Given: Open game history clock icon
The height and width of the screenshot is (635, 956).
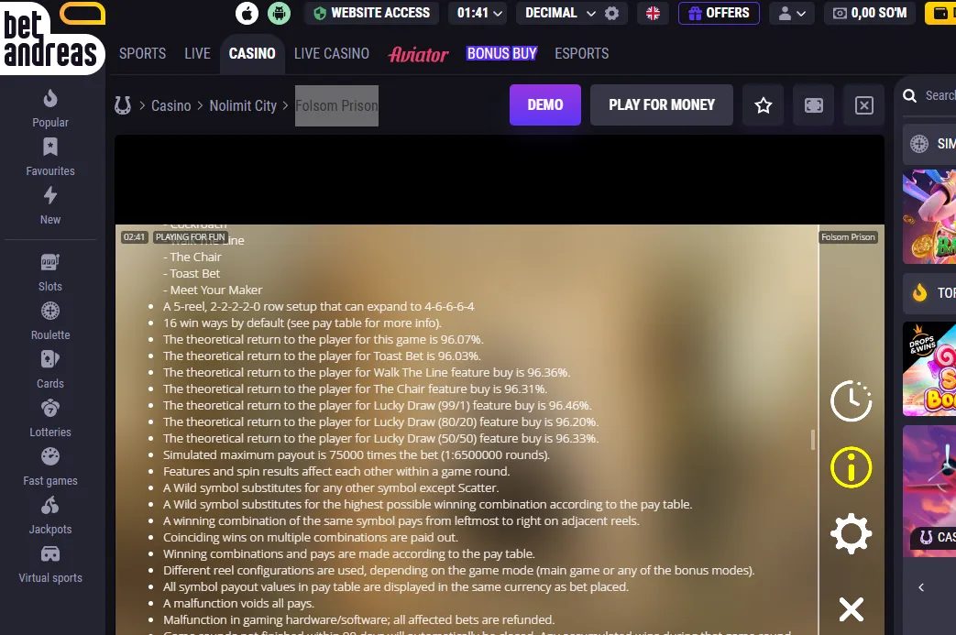Looking at the screenshot, I should coord(852,401).
